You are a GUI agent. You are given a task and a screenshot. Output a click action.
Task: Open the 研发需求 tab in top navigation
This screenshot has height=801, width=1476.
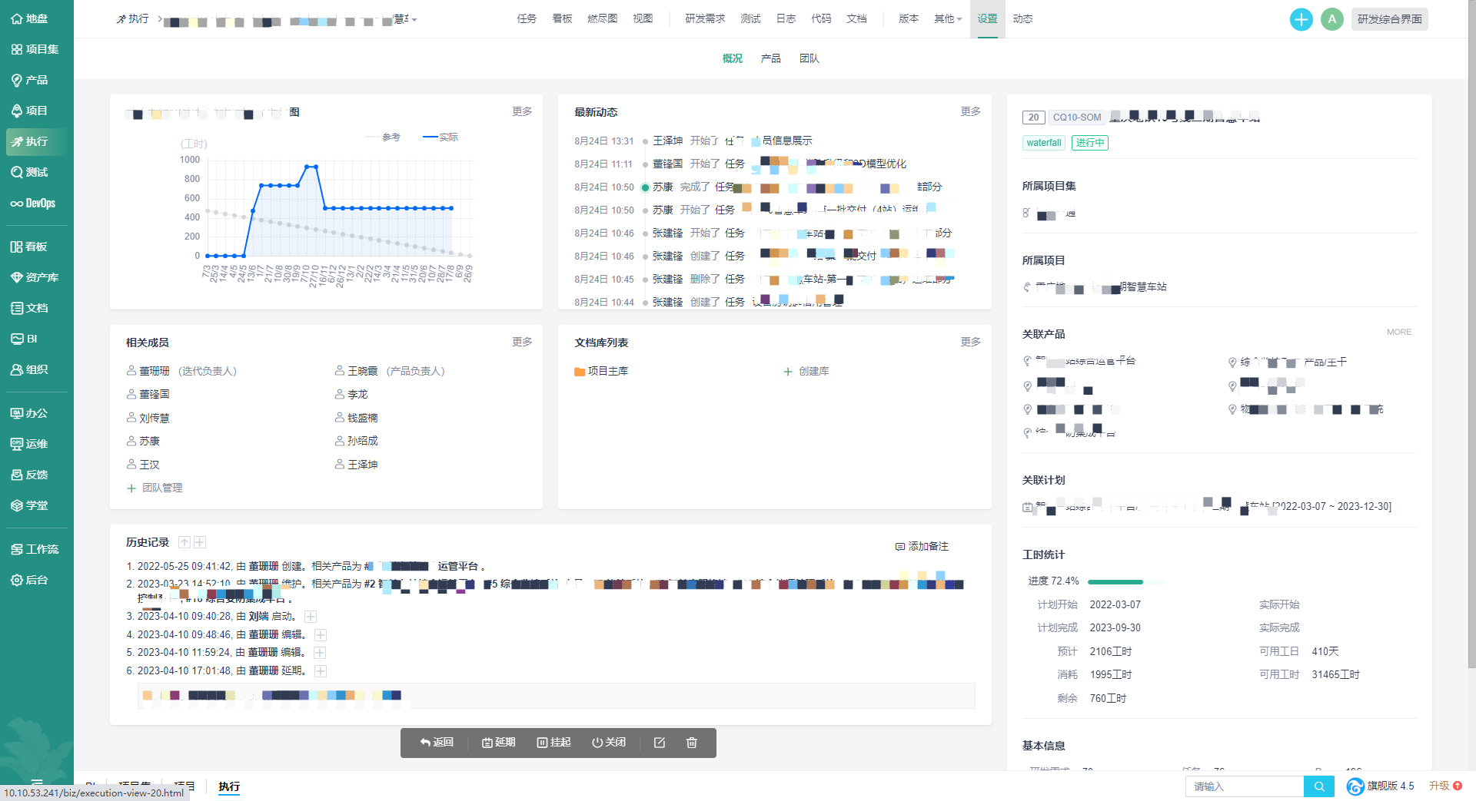click(705, 18)
